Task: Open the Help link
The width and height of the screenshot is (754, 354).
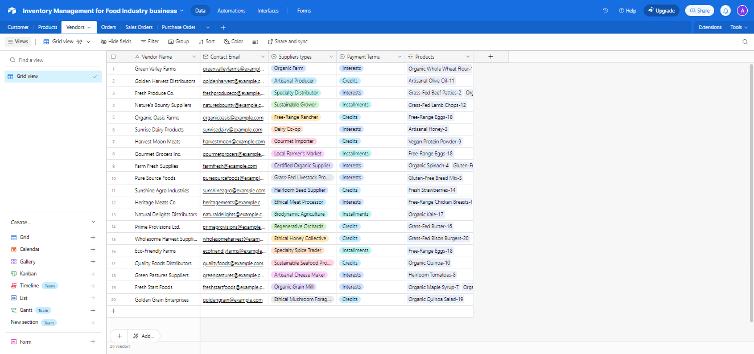Action: pyautogui.click(x=627, y=10)
